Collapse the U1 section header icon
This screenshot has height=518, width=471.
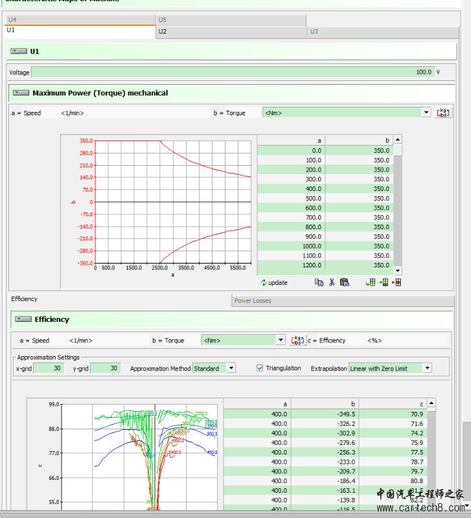tap(19, 51)
